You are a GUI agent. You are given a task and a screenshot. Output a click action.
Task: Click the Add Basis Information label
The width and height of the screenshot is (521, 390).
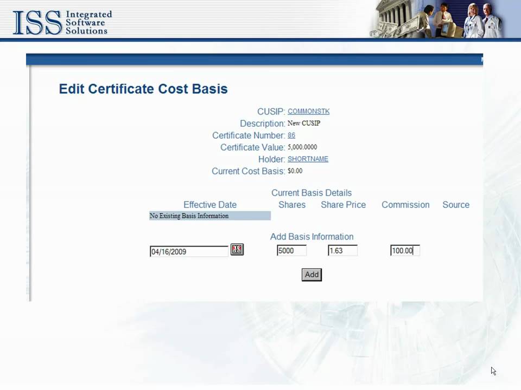[x=312, y=237]
